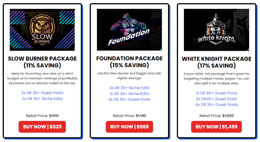
Task: Select the Foundation Package title
Action: 129,62
